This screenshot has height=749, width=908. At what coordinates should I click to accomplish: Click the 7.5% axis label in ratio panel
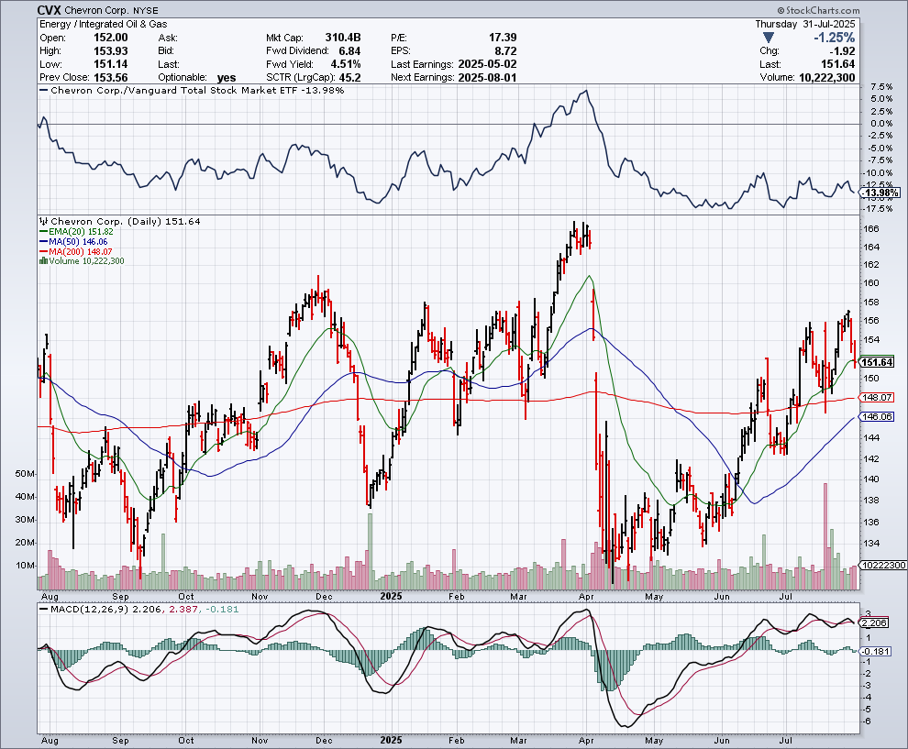[x=880, y=86]
